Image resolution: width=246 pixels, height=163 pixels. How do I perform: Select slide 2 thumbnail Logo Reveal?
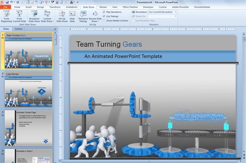[x=28, y=89]
